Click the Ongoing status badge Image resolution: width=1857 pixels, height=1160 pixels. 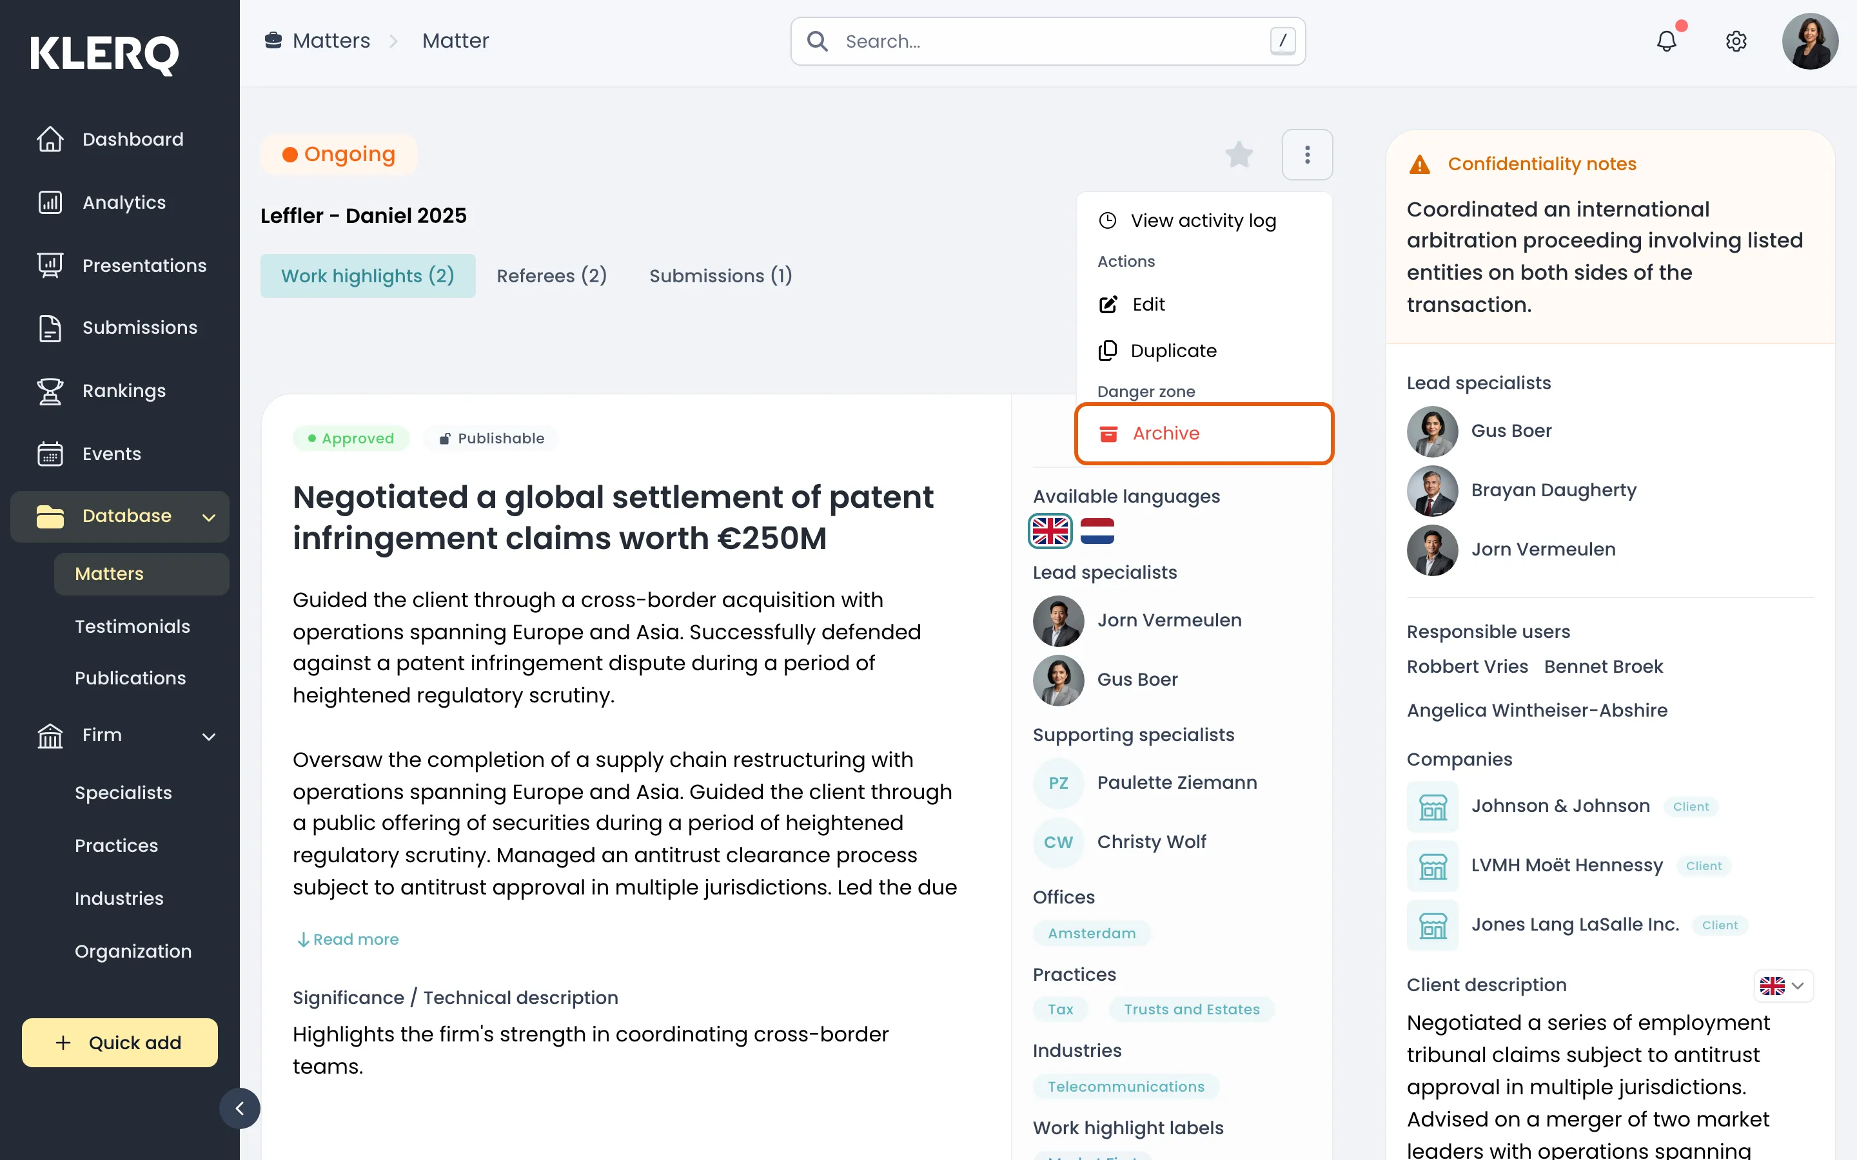[339, 154]
